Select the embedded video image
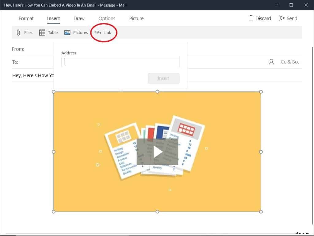314x236 pixels. pos(157,151)
